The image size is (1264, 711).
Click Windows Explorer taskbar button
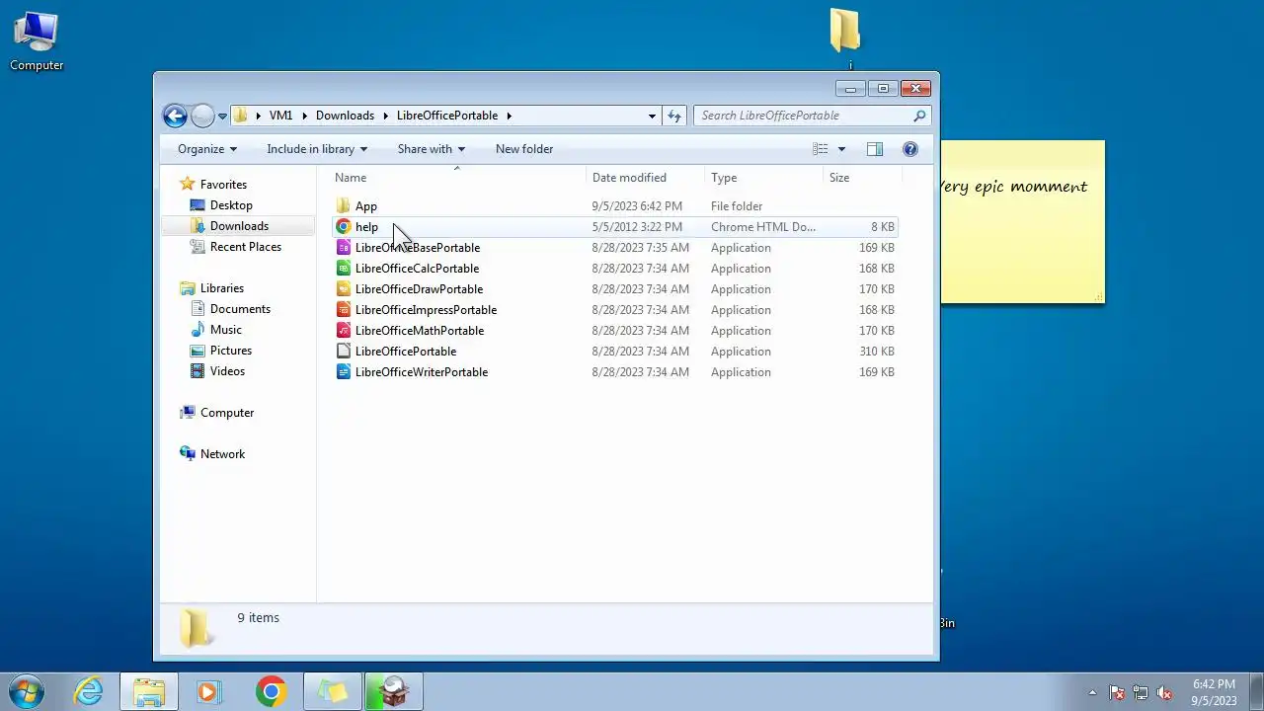click(x=149, y=691)
